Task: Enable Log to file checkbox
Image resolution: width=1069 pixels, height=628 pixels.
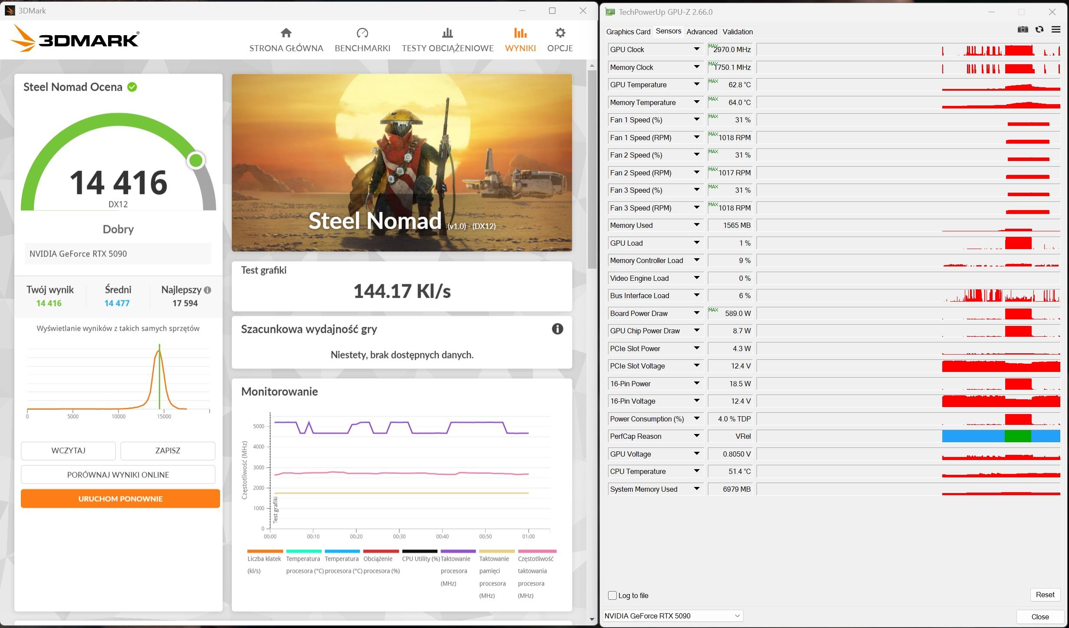Action: pos(612,595)
